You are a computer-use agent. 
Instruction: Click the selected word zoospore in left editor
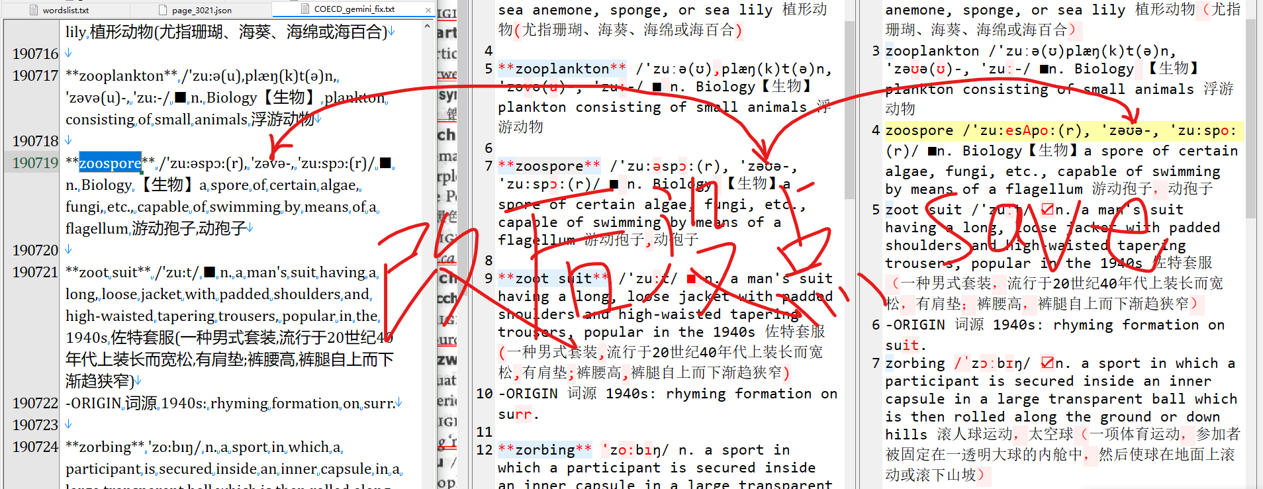pyautogui.click(x=110, y=163)
